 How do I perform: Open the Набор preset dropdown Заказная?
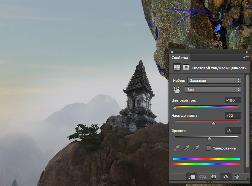(x=214, y=81)
